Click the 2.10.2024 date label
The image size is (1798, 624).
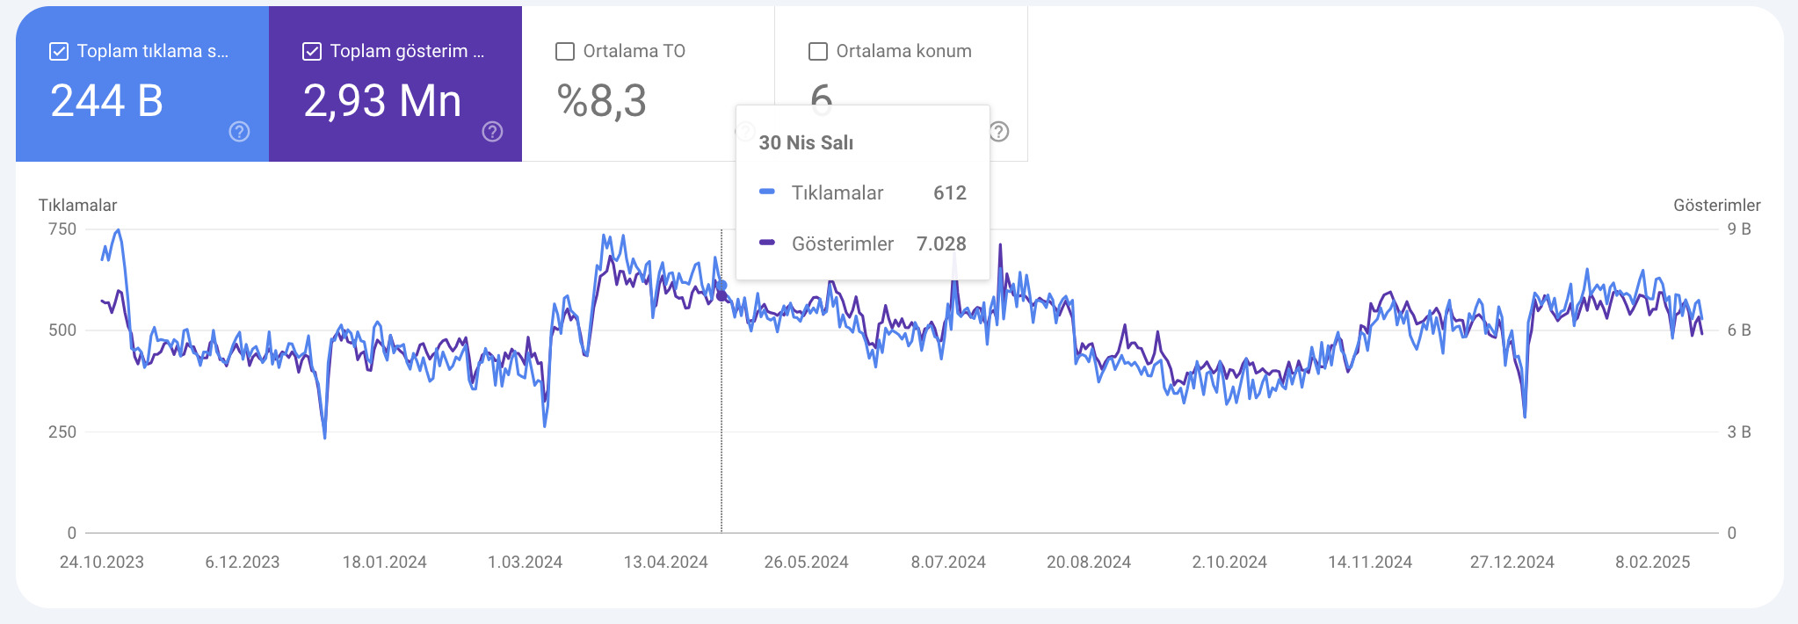coord(1229,562)
